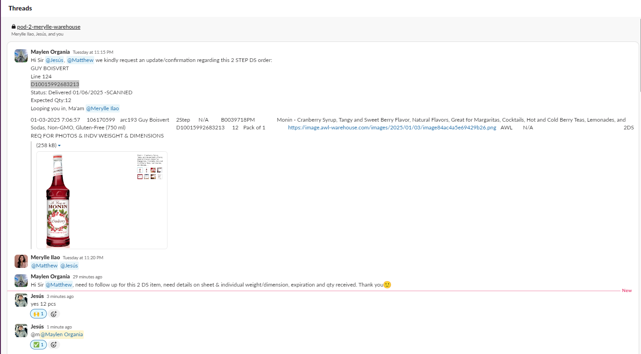The image size is (641, 354).
Task: Open Merylle Ilao's profile avatar
Action: (21, 261)
